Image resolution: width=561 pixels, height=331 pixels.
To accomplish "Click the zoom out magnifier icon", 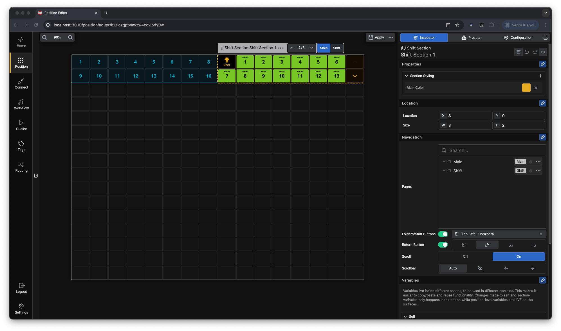I will [44, 37].
